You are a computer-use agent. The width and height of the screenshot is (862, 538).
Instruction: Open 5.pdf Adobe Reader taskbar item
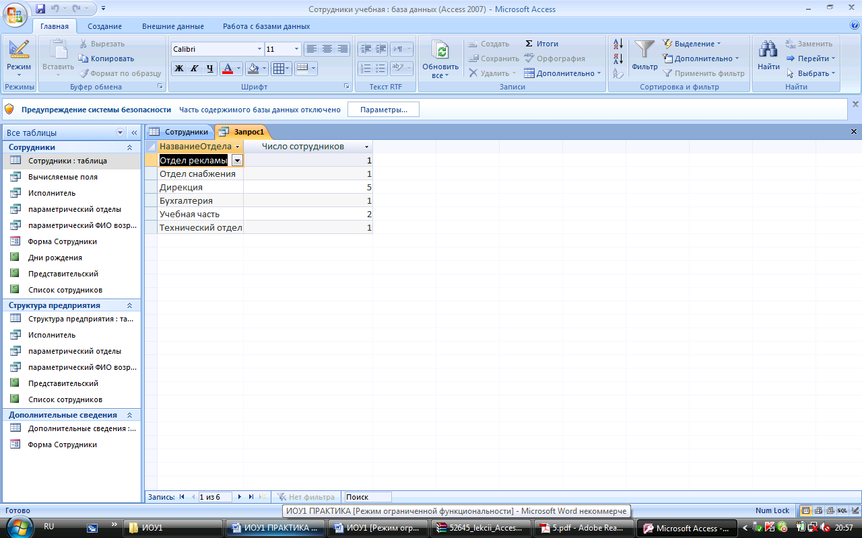tap(583, 528)
